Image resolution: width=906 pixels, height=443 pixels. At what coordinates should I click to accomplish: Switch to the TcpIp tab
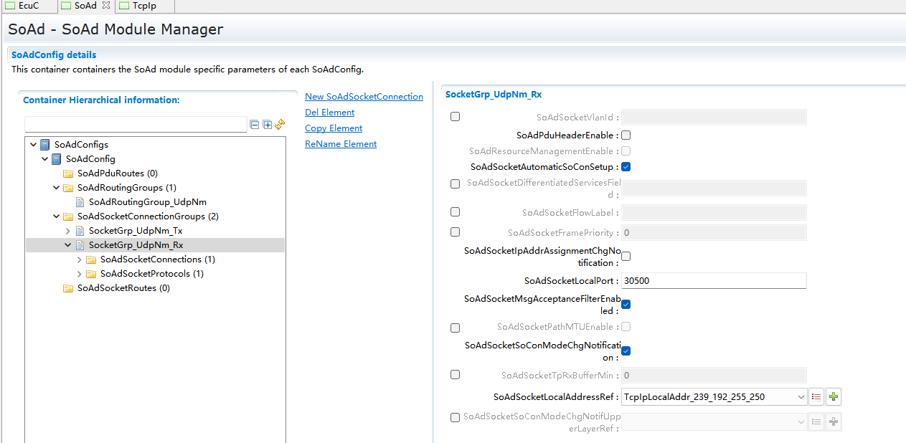(143, 6)
